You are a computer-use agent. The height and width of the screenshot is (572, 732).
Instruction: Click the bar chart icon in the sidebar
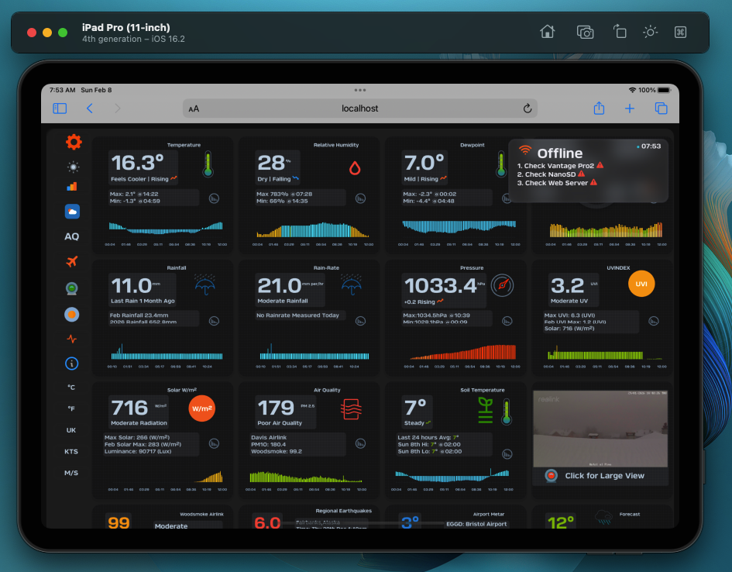[x=72, y=186]
